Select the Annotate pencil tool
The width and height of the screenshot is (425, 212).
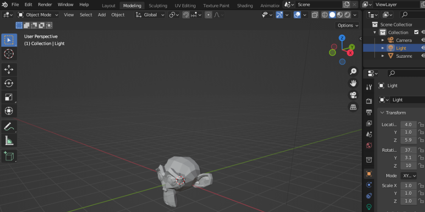(9, 126)
